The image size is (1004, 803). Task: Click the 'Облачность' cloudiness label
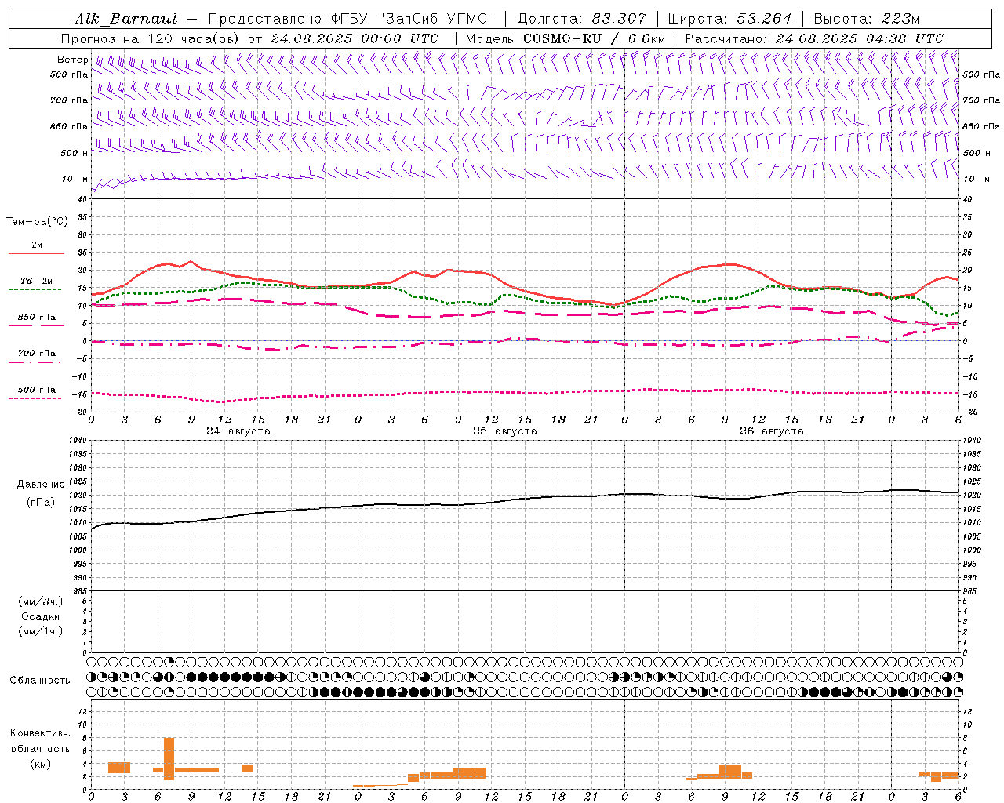(x=40, y=681)
